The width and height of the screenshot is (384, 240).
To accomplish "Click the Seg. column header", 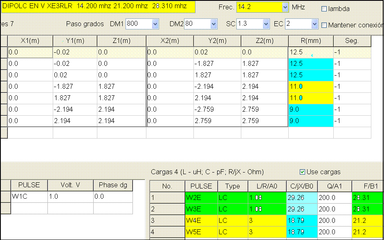I will (x=352, y=41).
